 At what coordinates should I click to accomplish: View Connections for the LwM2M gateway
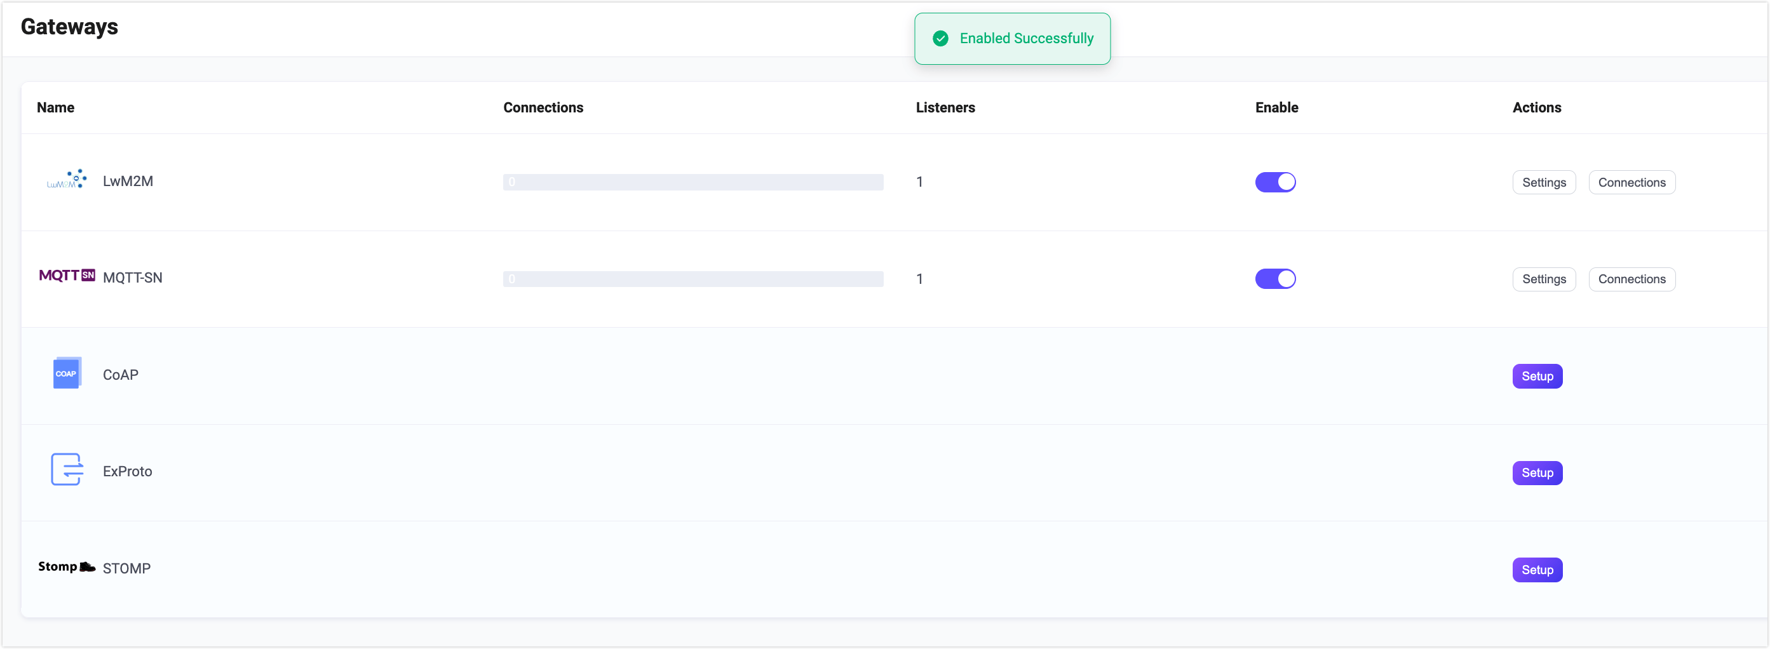tap(1632, 183)
